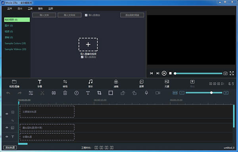Click the scissors split tool
The image size is (238, 152).
pos(42,93)
